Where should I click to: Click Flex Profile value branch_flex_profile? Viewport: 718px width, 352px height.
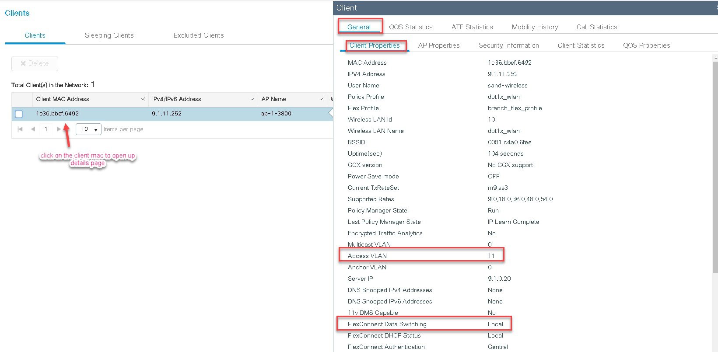pos(515,108)
